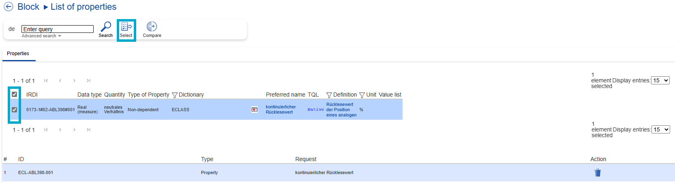Viewport: 675px width, 183px height.
Task: Click the Select toolbar icon
Action: (x=126, y=27)
